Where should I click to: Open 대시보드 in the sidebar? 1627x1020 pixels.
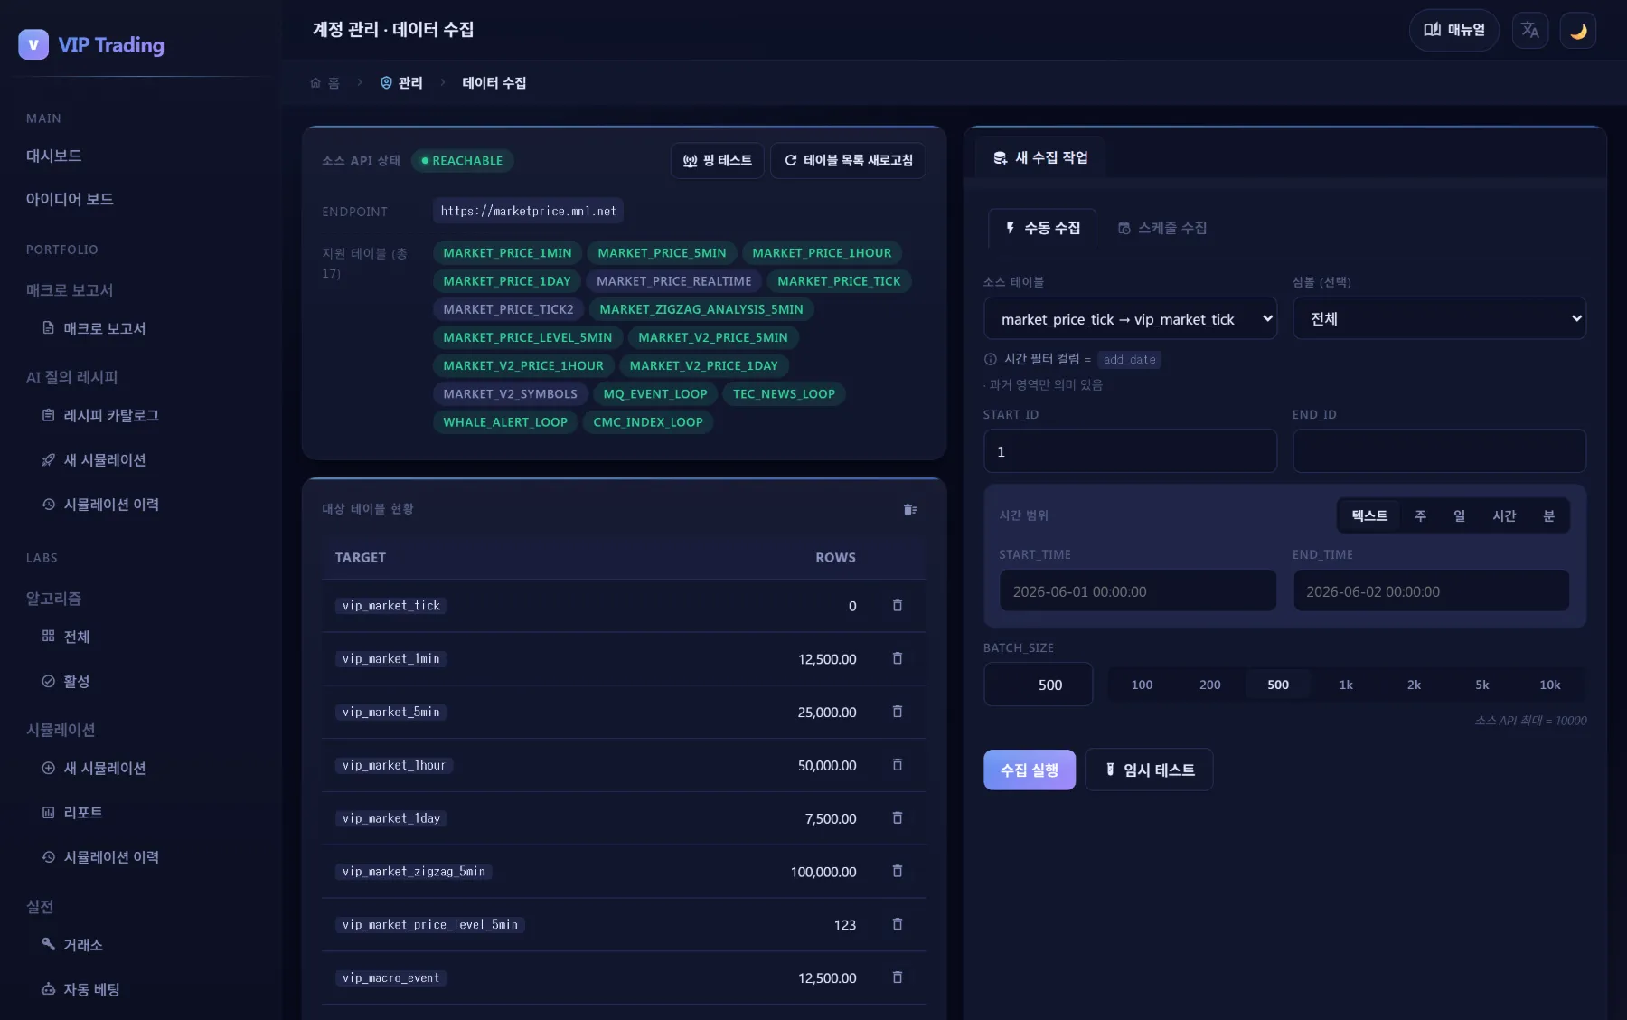click(x=54, y=156)
